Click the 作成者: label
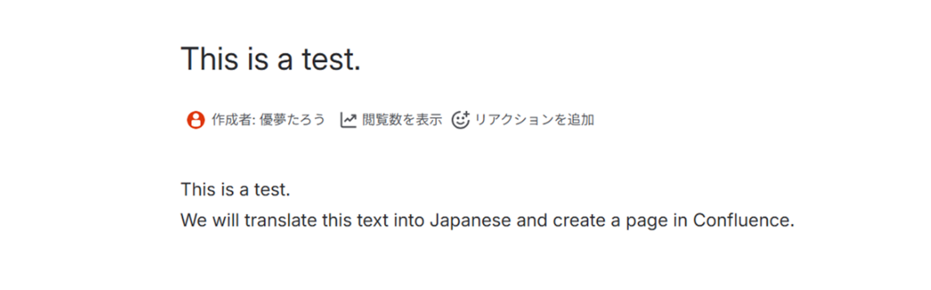 point(233,120)
